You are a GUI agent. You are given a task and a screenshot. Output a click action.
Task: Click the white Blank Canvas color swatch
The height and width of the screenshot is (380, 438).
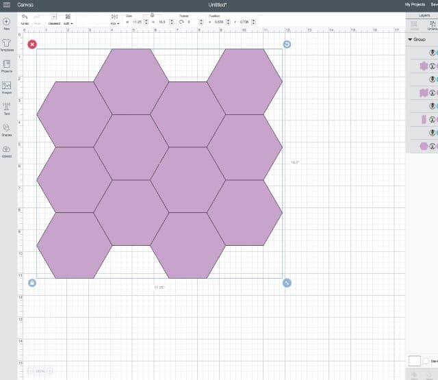pos(415,361)
